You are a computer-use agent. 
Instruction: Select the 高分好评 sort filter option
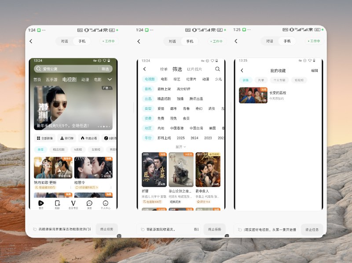coord(183,89)
